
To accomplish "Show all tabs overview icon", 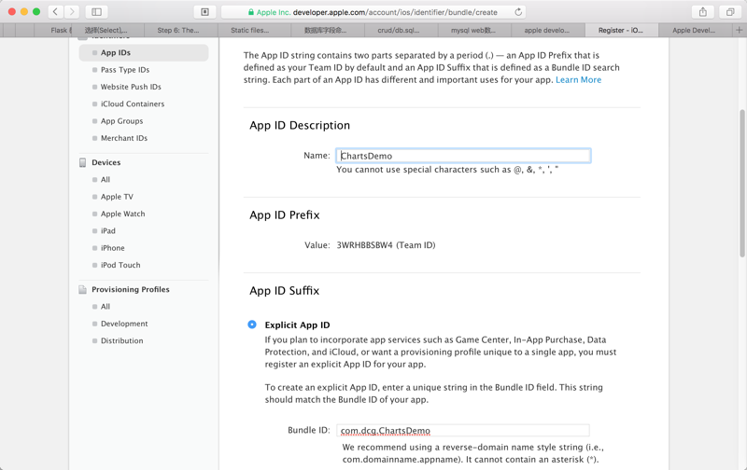I will pyautogui.click(x=730, y=12).
